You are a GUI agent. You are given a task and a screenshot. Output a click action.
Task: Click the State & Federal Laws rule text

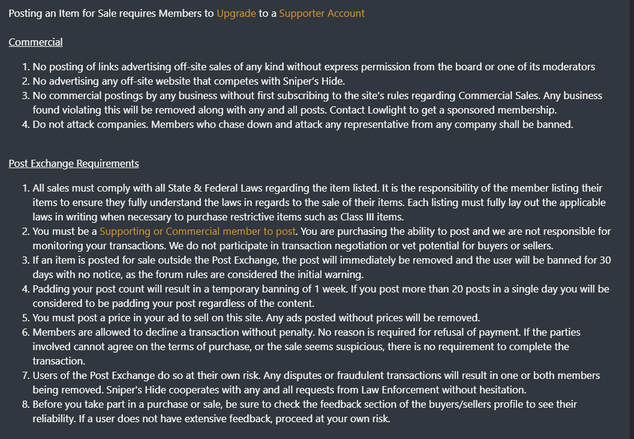point(319,202)
